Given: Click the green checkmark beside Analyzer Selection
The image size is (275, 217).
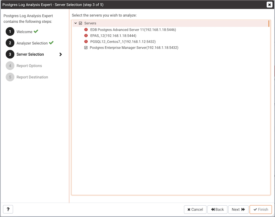Looking at the screenshot, I should pos(51,43).
